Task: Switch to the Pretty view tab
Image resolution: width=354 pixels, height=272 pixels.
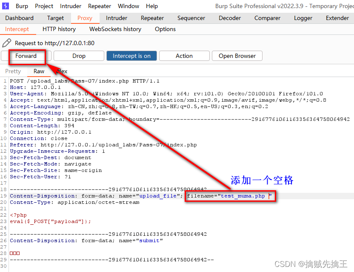Action: coord(13,72)
